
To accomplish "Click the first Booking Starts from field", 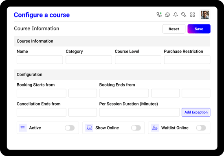I will 42,93.
